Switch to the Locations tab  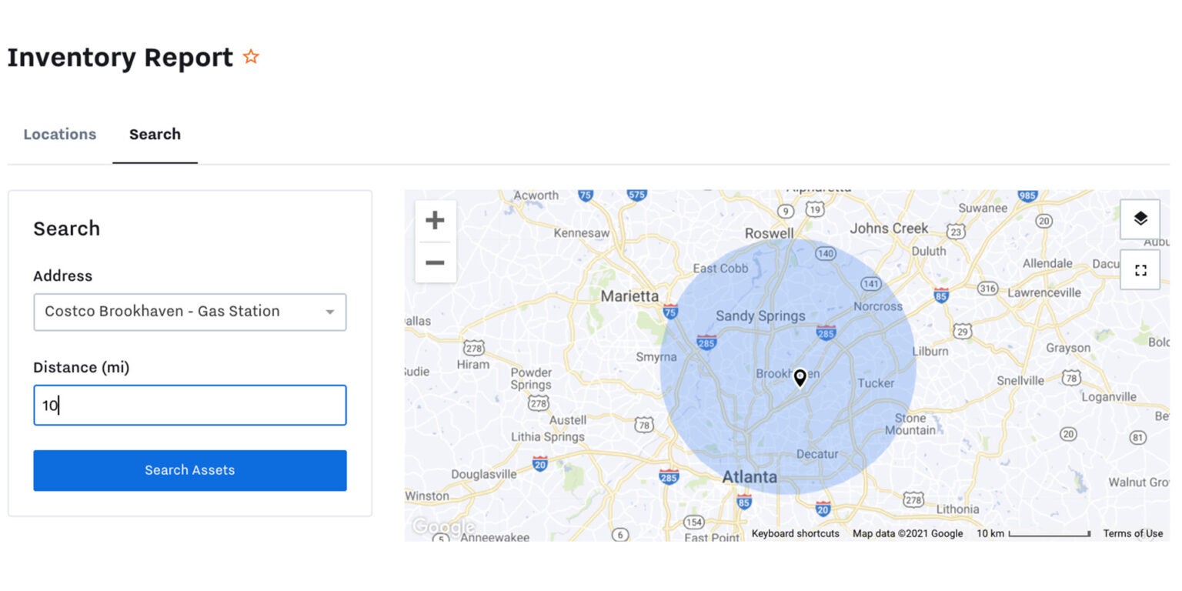(x=59, y=135)
